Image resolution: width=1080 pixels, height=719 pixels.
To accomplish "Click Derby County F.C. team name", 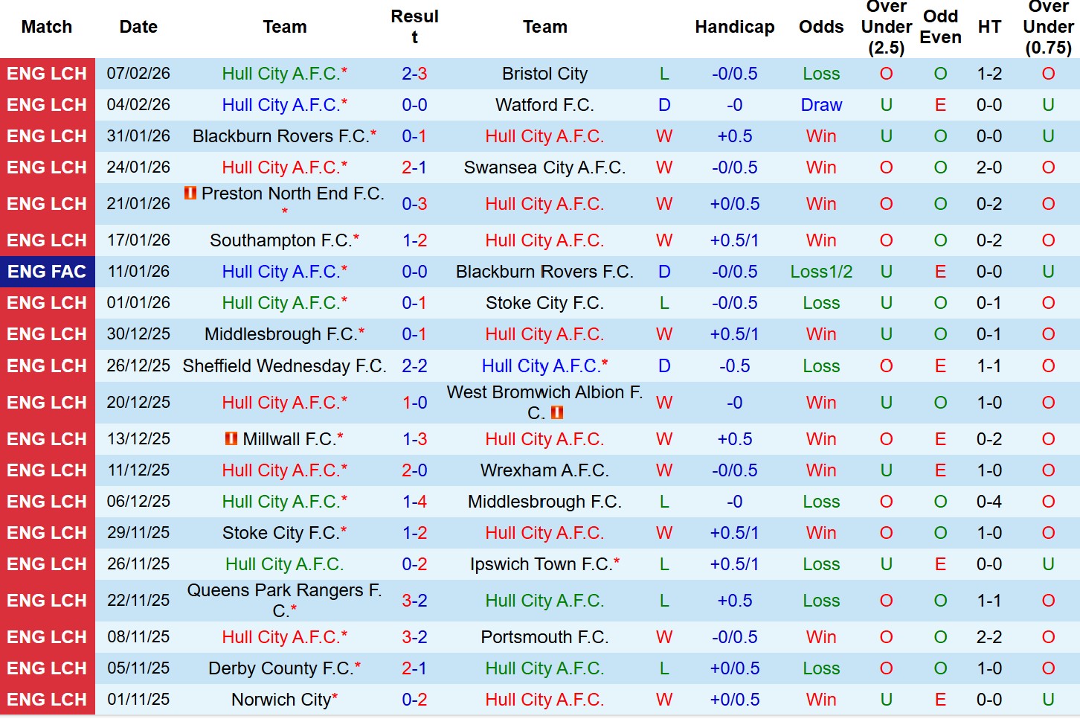I will (x=280, y=668).
